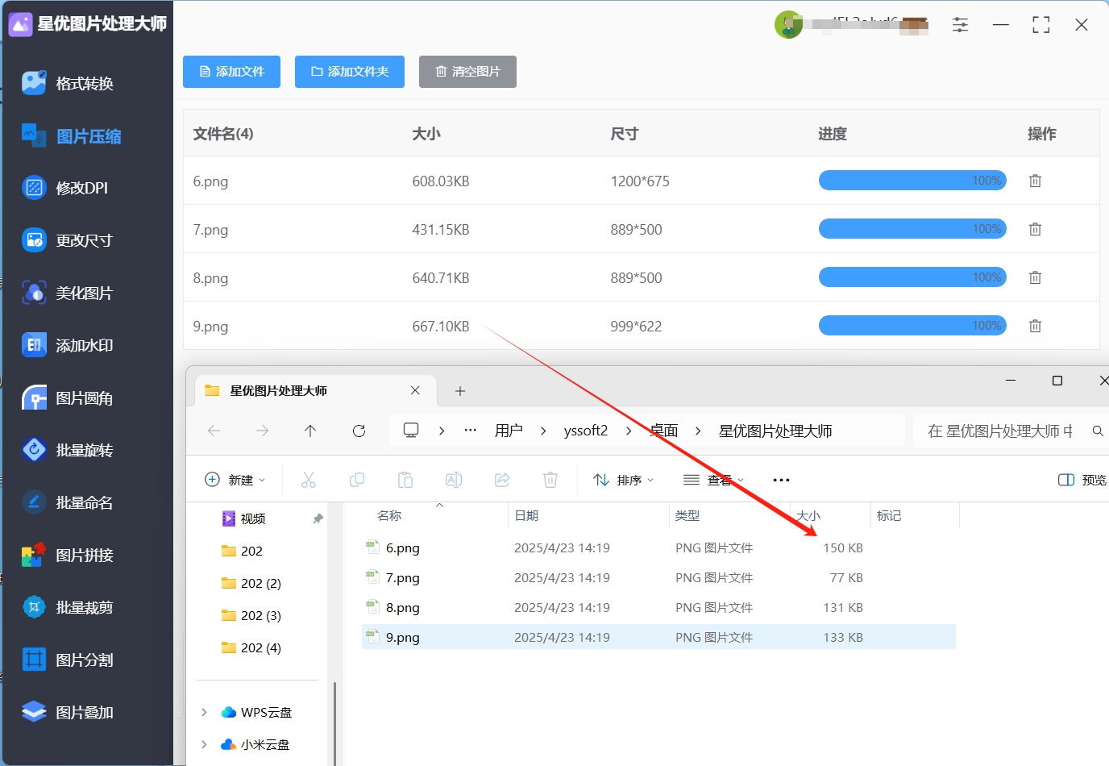Expand breadcrumb chevron after 桌面
Image resolution: width=1109 pixels, height=766 pixels.
(x=699, y=431)
